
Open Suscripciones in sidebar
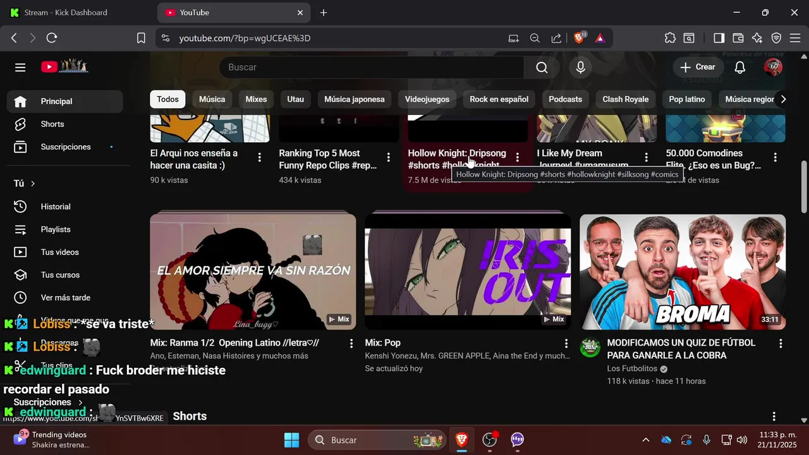64,147
